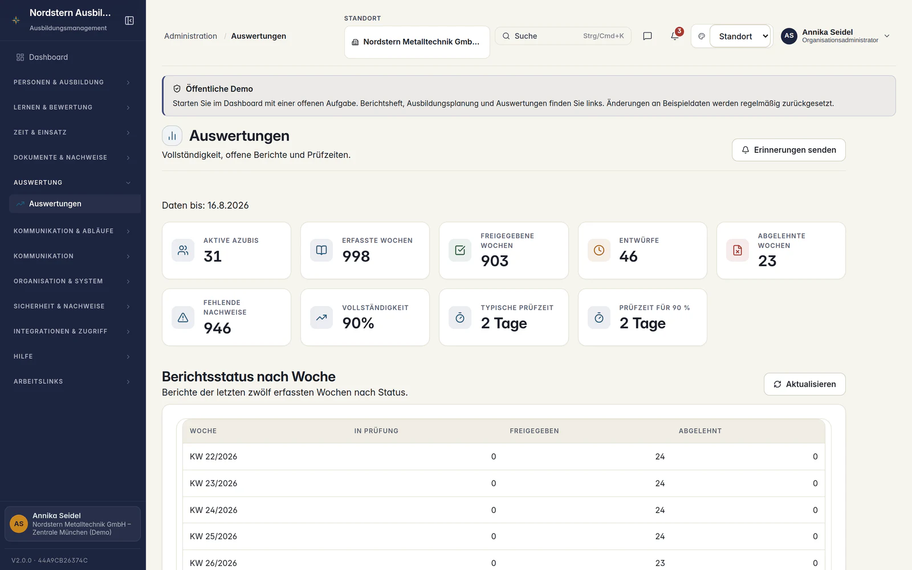Expand Lernen & Bewertung section
This screenshot has width=912, height=570.
[x=72, y=107]
